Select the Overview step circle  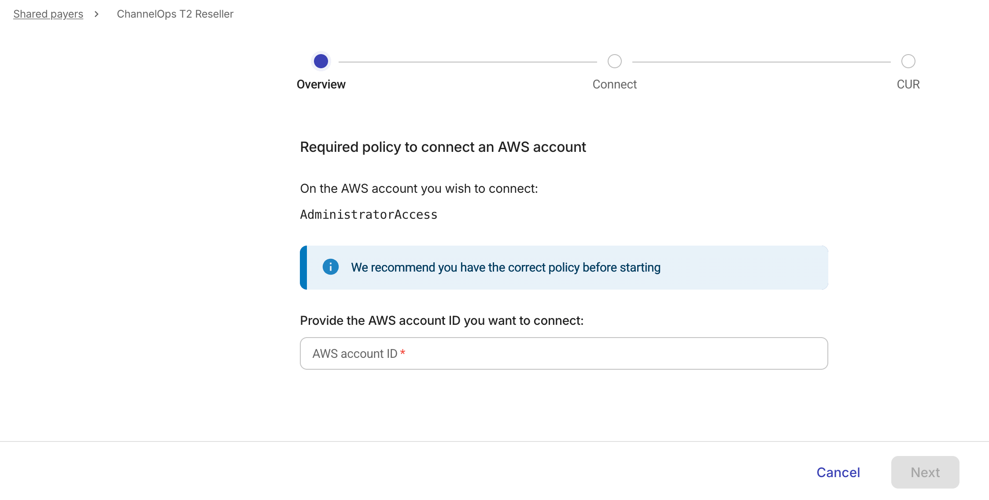[x=321, y=61]
